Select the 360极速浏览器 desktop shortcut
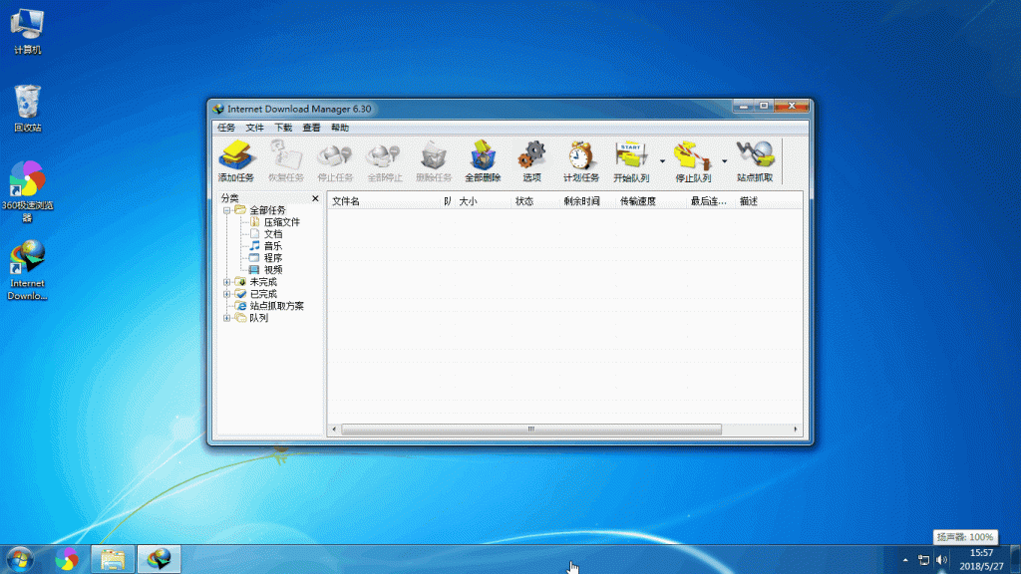1021x574 pixels. 27,191
